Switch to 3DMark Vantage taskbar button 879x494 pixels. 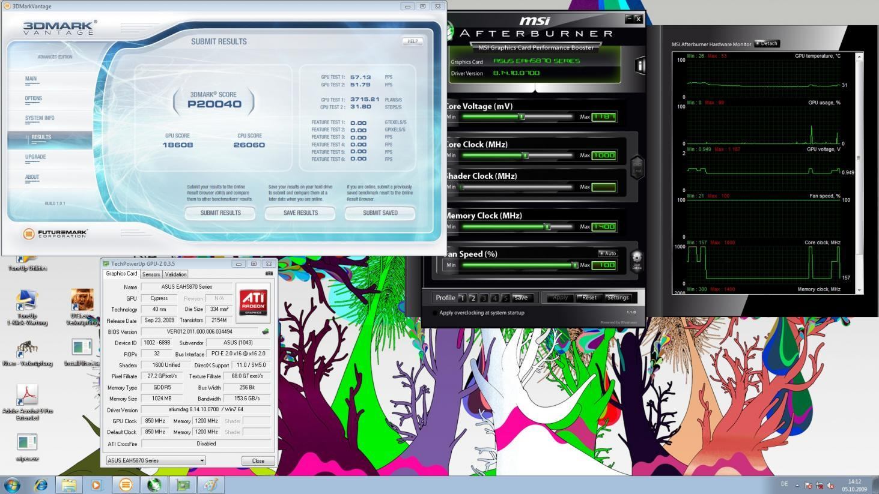tap(126, 484)
